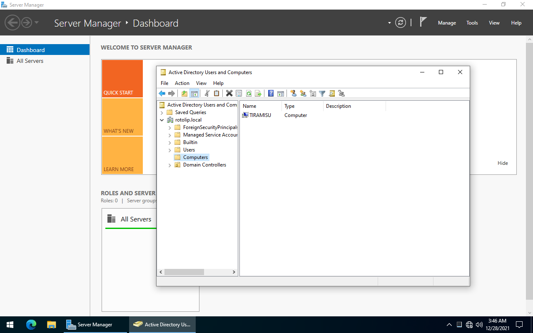Go to All Servers in the sidebar
Screen dimensions: 533x333
point(29,60)
